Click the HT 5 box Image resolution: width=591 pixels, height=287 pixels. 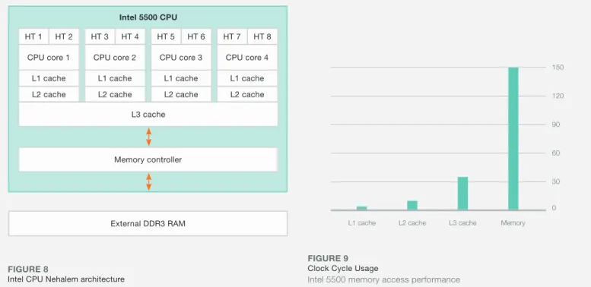(x=166, y=36)
